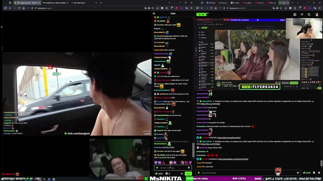323x181 pixels.
Task: Open the user profile avatar menu on Kick
Action: point(317,15)
